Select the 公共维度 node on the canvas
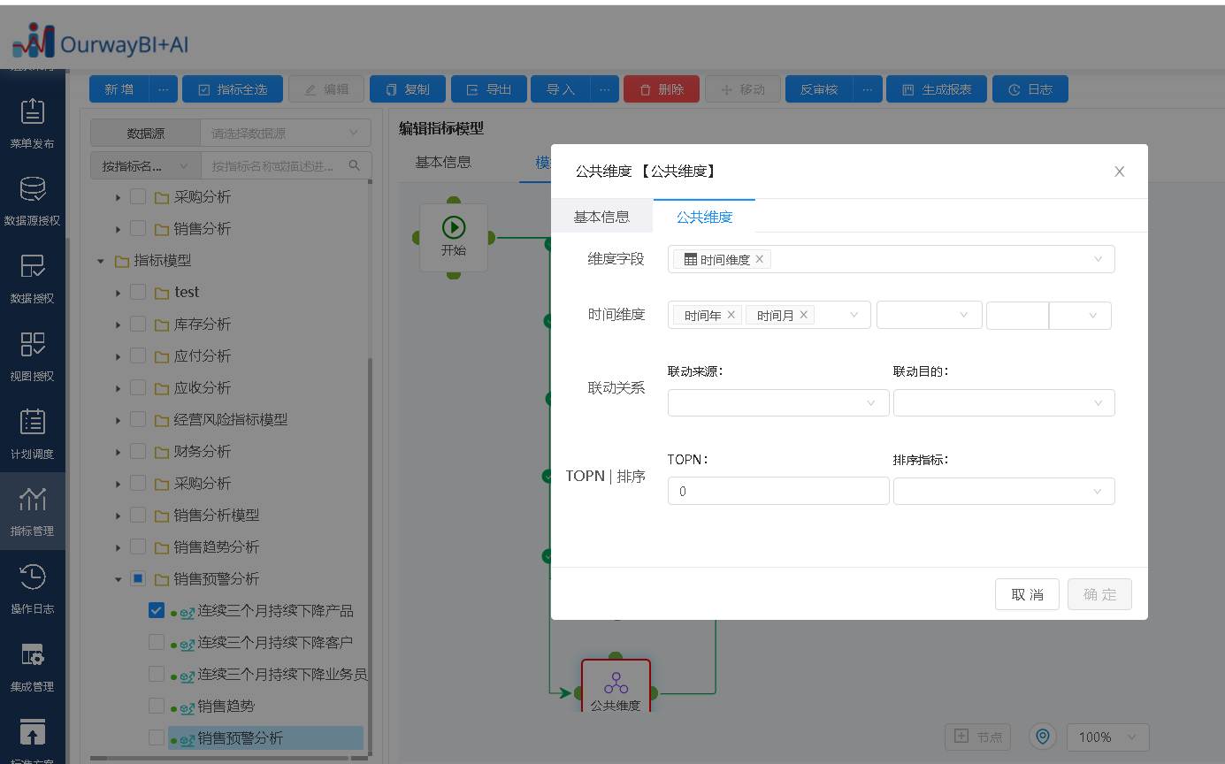Image resolution: width=1225 pixels, height=764 pixels. point(616,687)
